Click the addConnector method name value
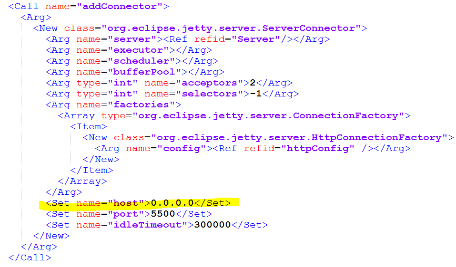The width and height of the screenshot is (456, 267). point(120,6)
